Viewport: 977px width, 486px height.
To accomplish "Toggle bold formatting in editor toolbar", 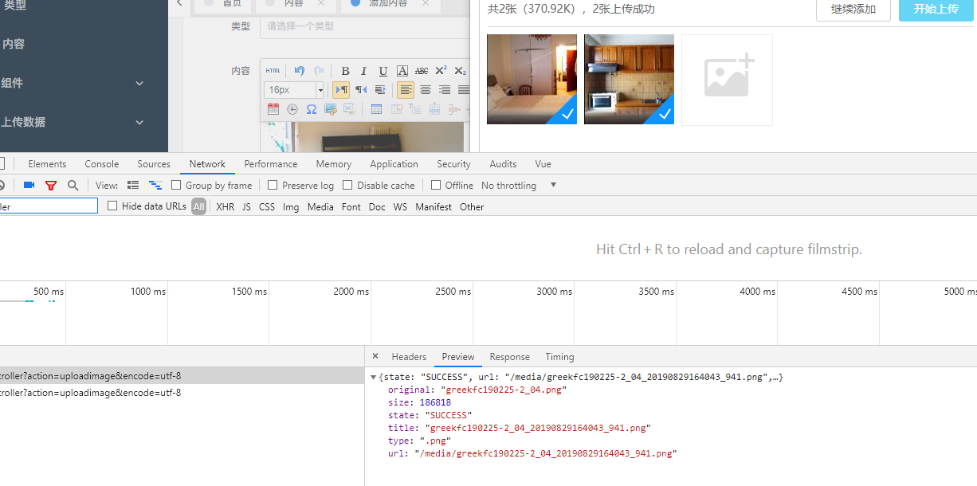I will pyautogui.click(x=345, y=71).
